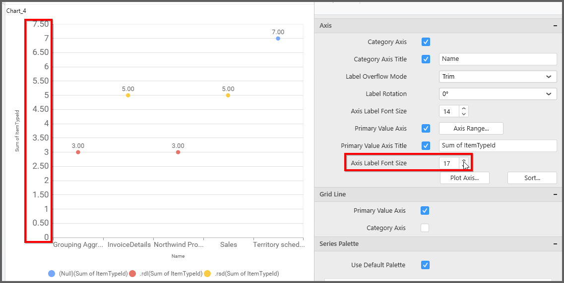Toggle Primary Value Axis Title checkbox
The width and height of the screenshot is (564, 283).
[x=426, y=146]
